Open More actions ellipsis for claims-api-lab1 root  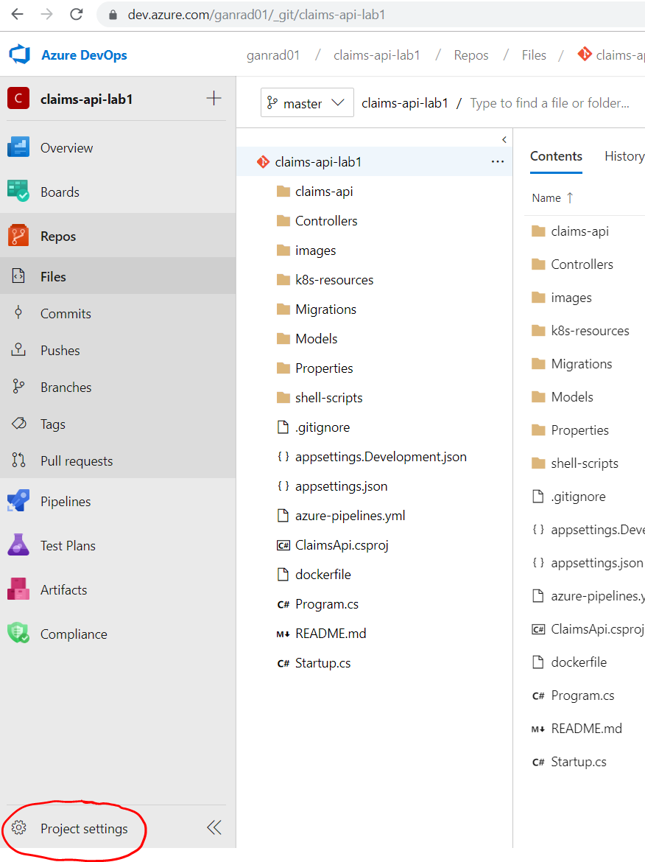pos(498,161)
